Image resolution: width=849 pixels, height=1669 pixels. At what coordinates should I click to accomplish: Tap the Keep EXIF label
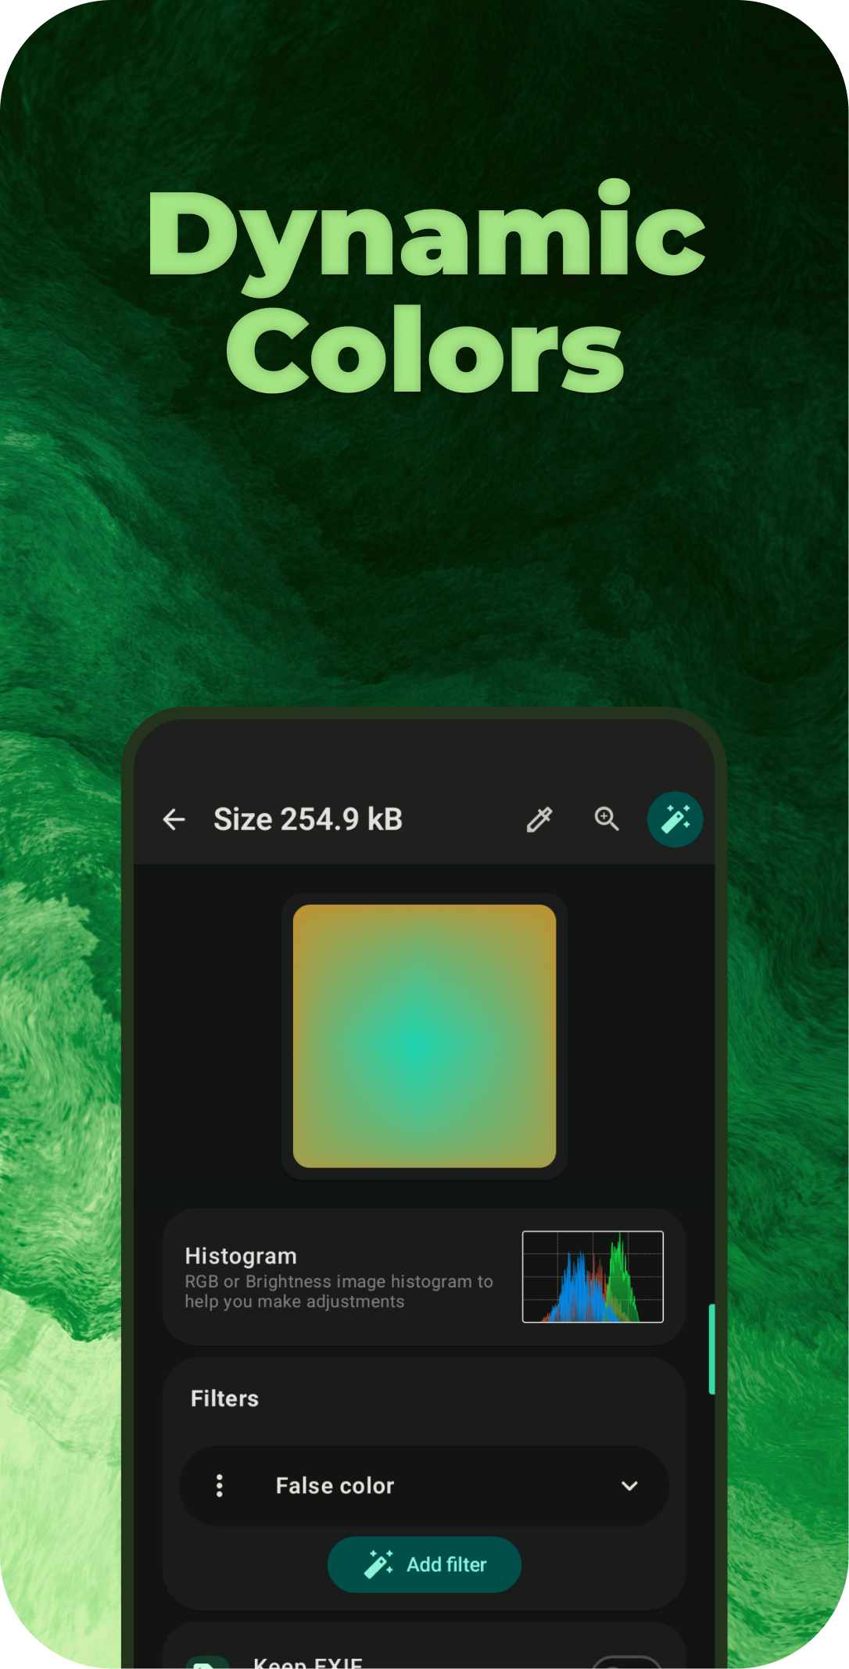[x=308, y=1662]
